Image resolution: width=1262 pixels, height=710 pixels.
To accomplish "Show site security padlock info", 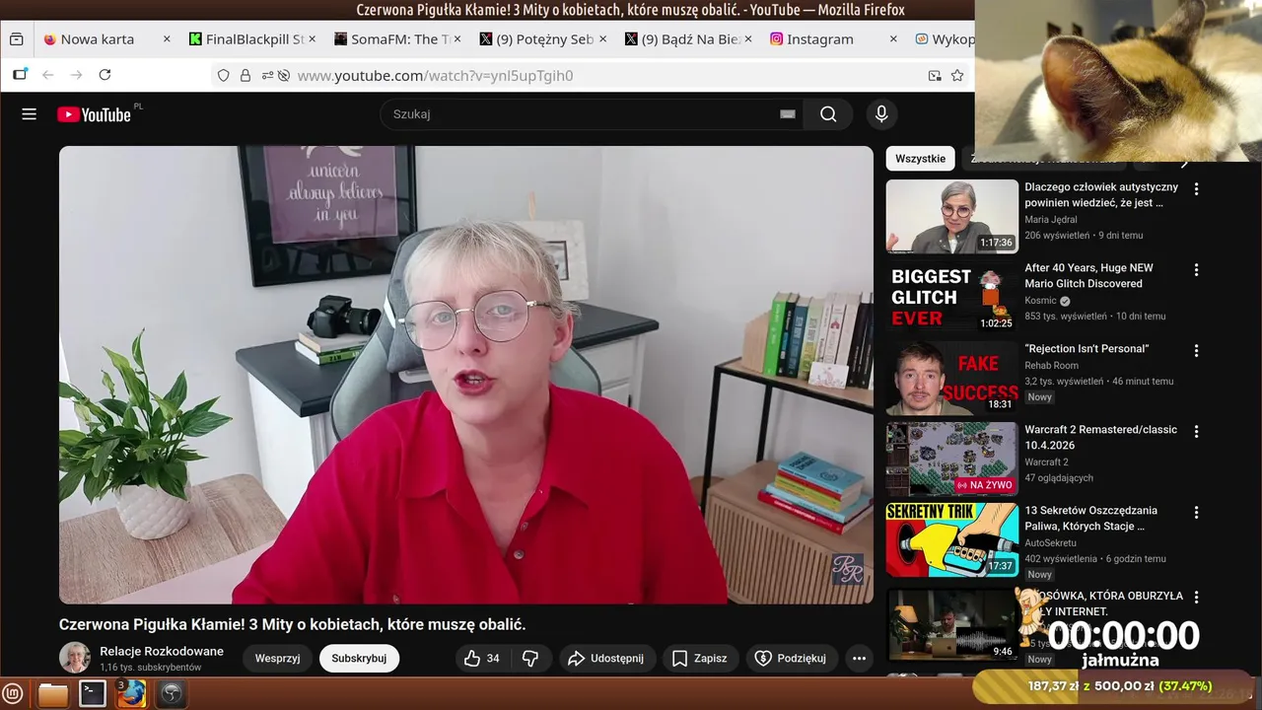I will click(x=245, y=75).
